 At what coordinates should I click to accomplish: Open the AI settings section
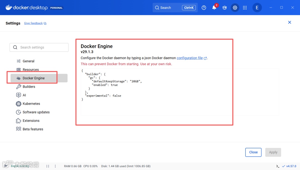(39, 95)
